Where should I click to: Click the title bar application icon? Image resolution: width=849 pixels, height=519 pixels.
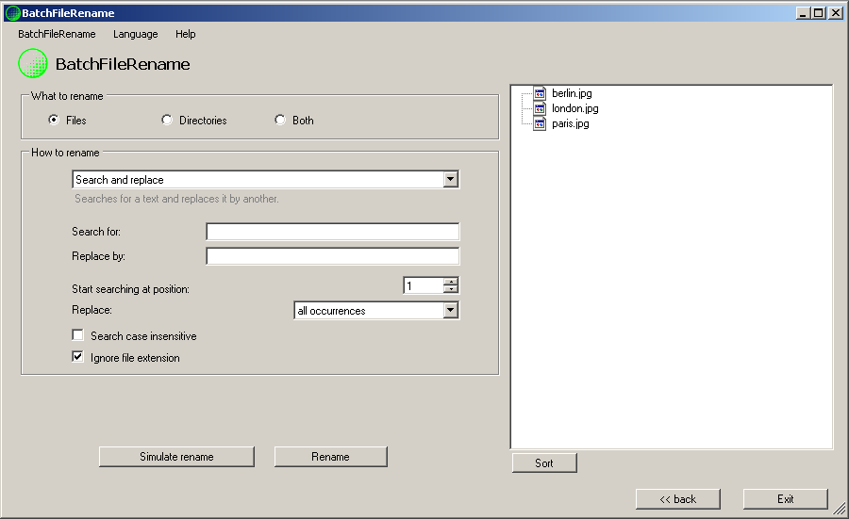pyautogui.click(x=12, y=13)
